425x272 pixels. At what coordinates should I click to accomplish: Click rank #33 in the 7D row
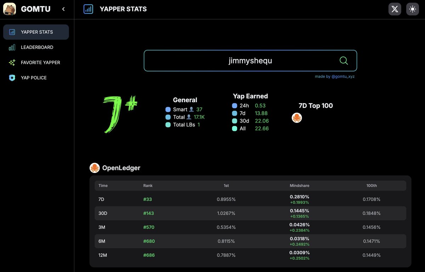coord(148,199)
